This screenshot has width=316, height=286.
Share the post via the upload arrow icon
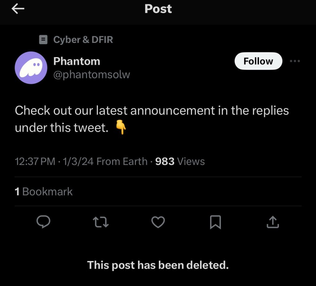click(272, 222)
